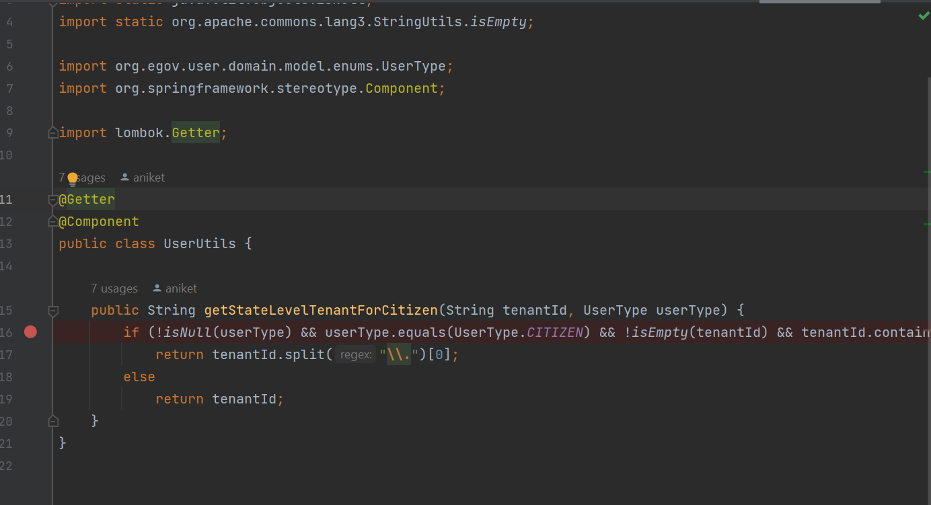Click the aniket author icon above UserUtils class
This screenshot has height=505, width=931.
124,177
